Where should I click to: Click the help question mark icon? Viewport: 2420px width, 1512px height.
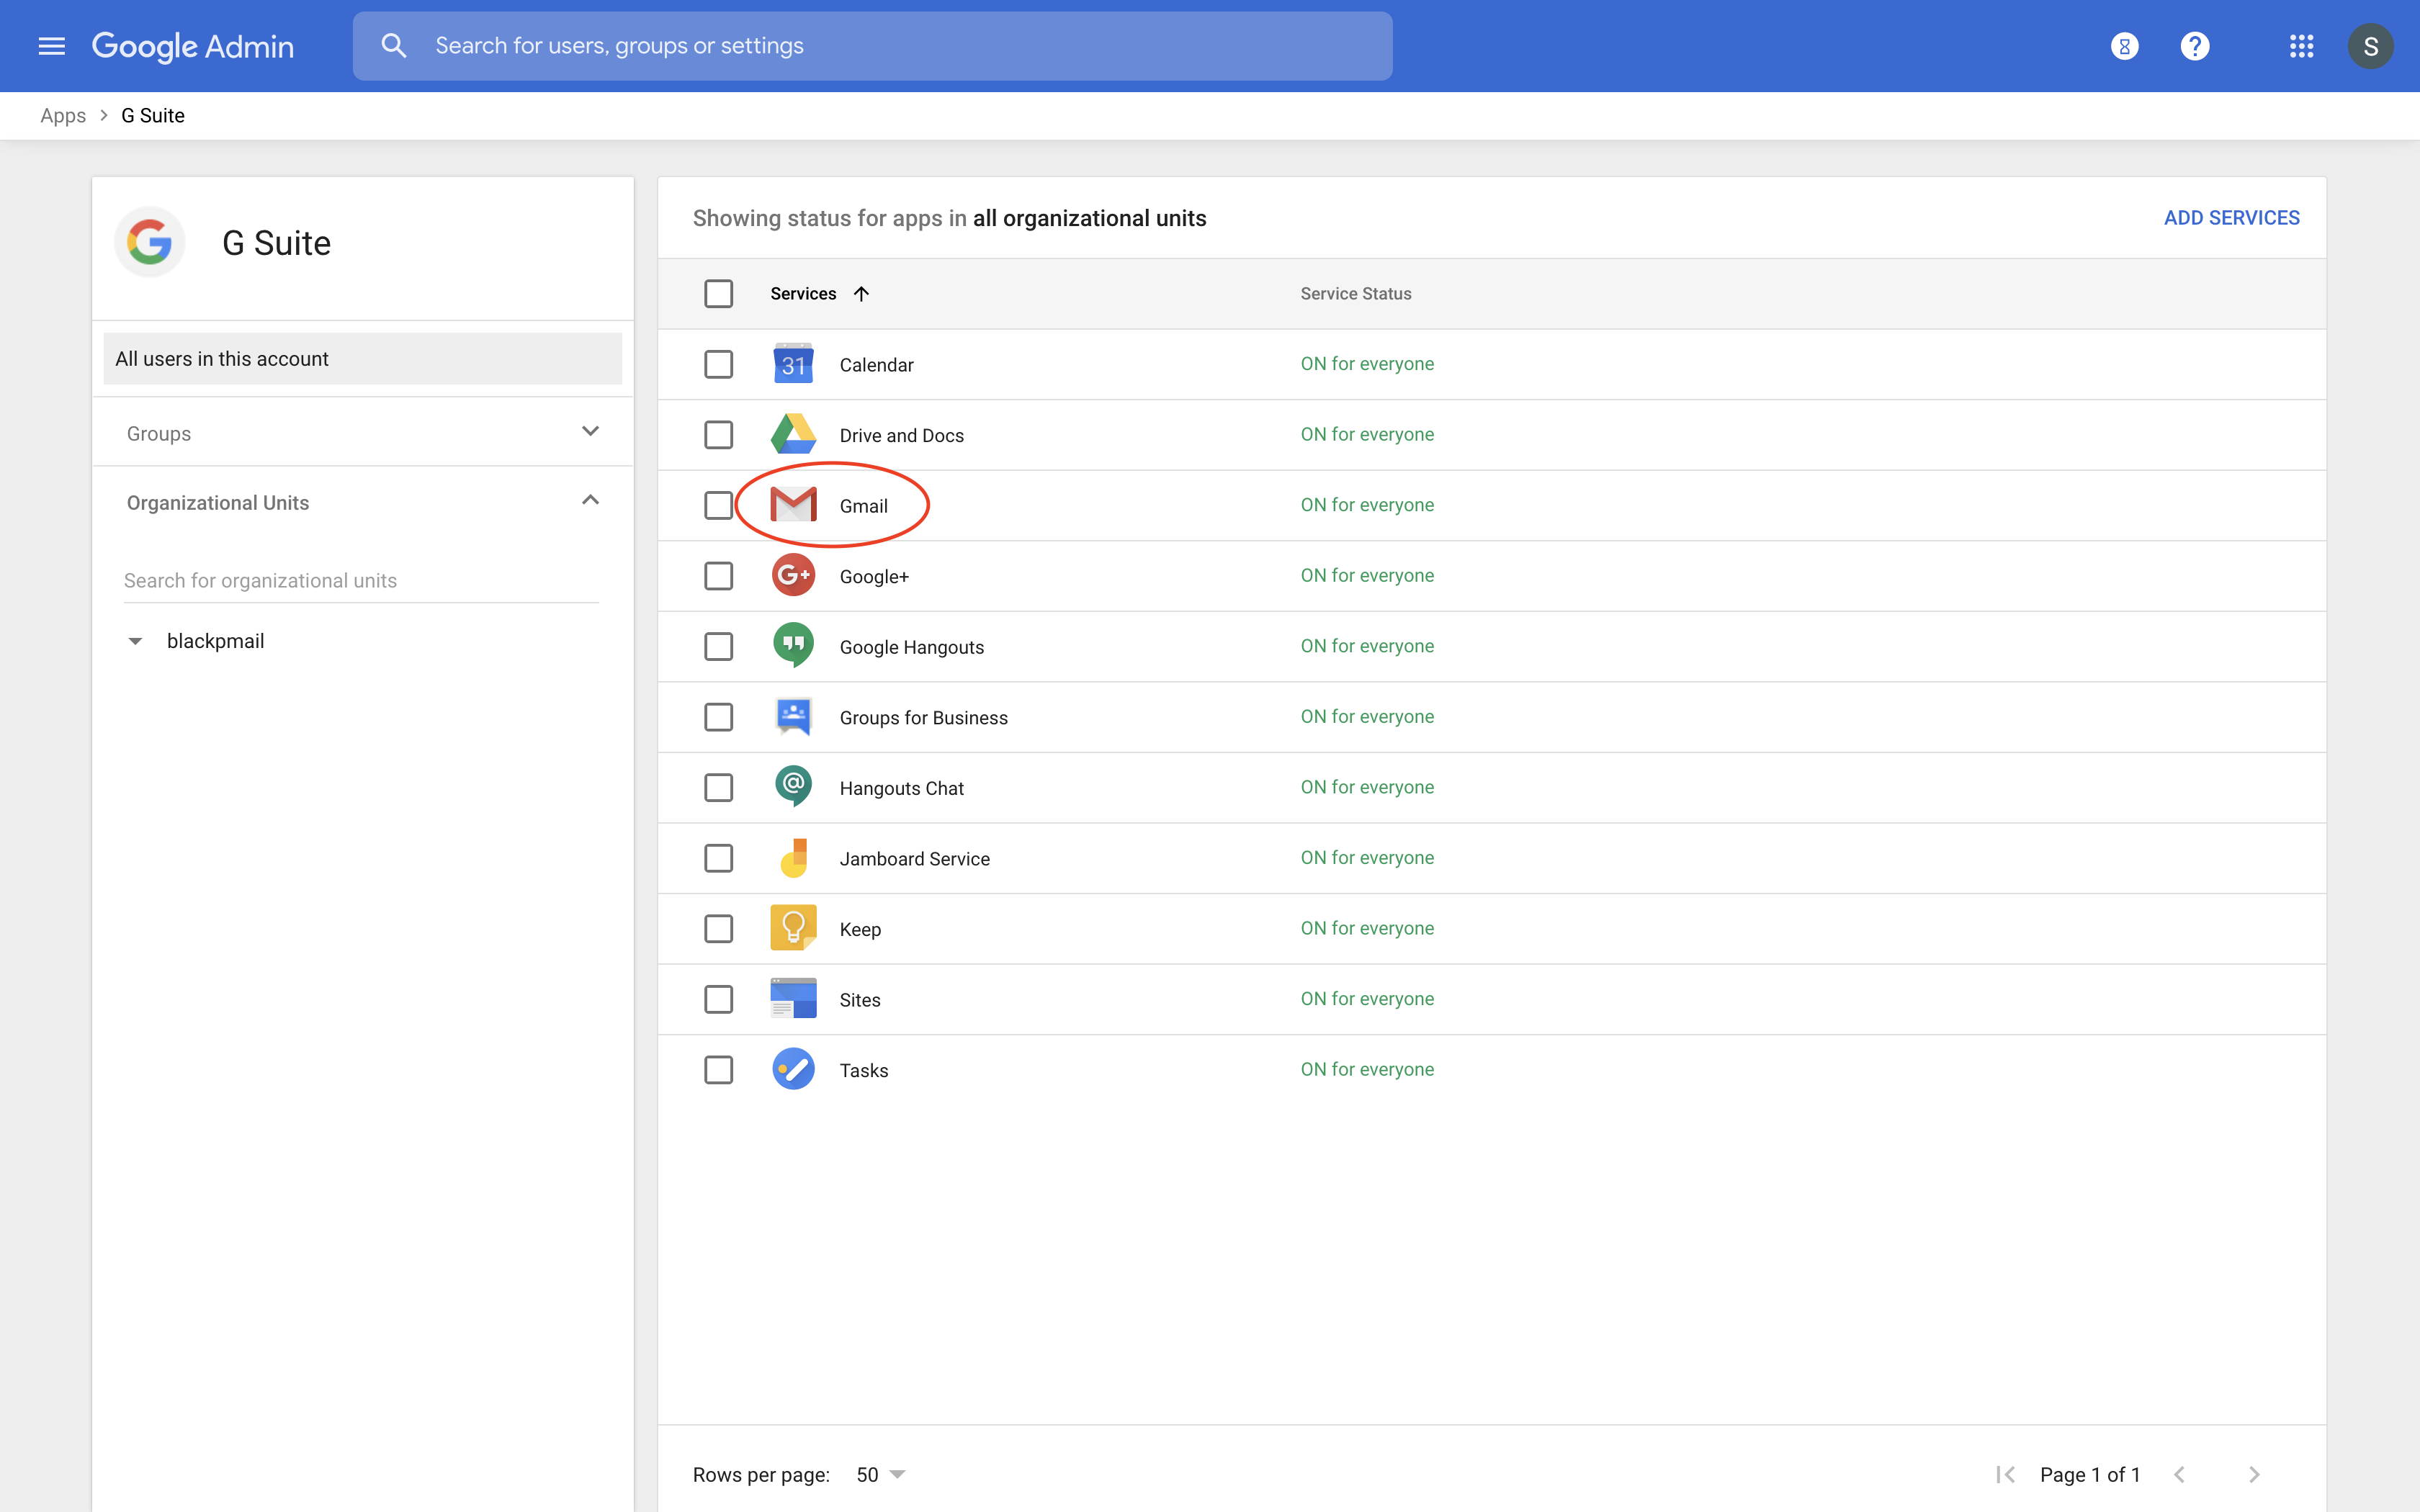click(x=2194, y=46)
